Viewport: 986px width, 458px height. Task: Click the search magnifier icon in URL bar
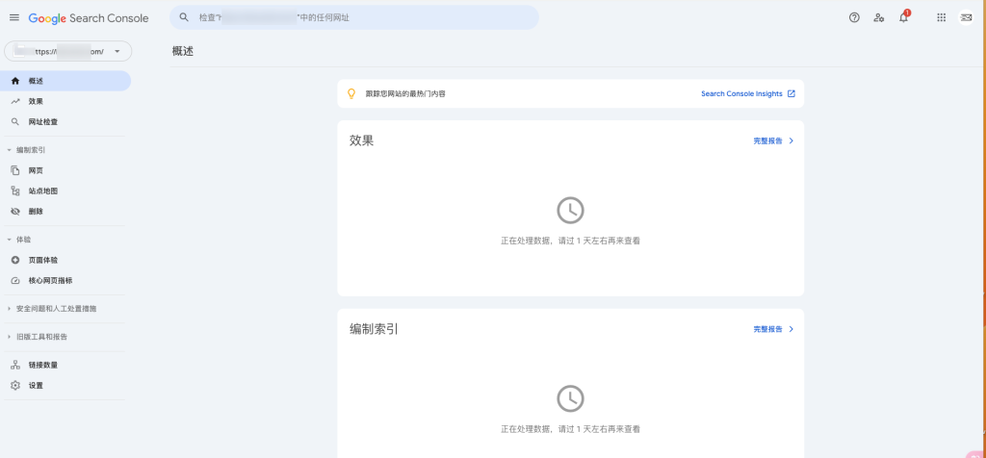point(184,17)
